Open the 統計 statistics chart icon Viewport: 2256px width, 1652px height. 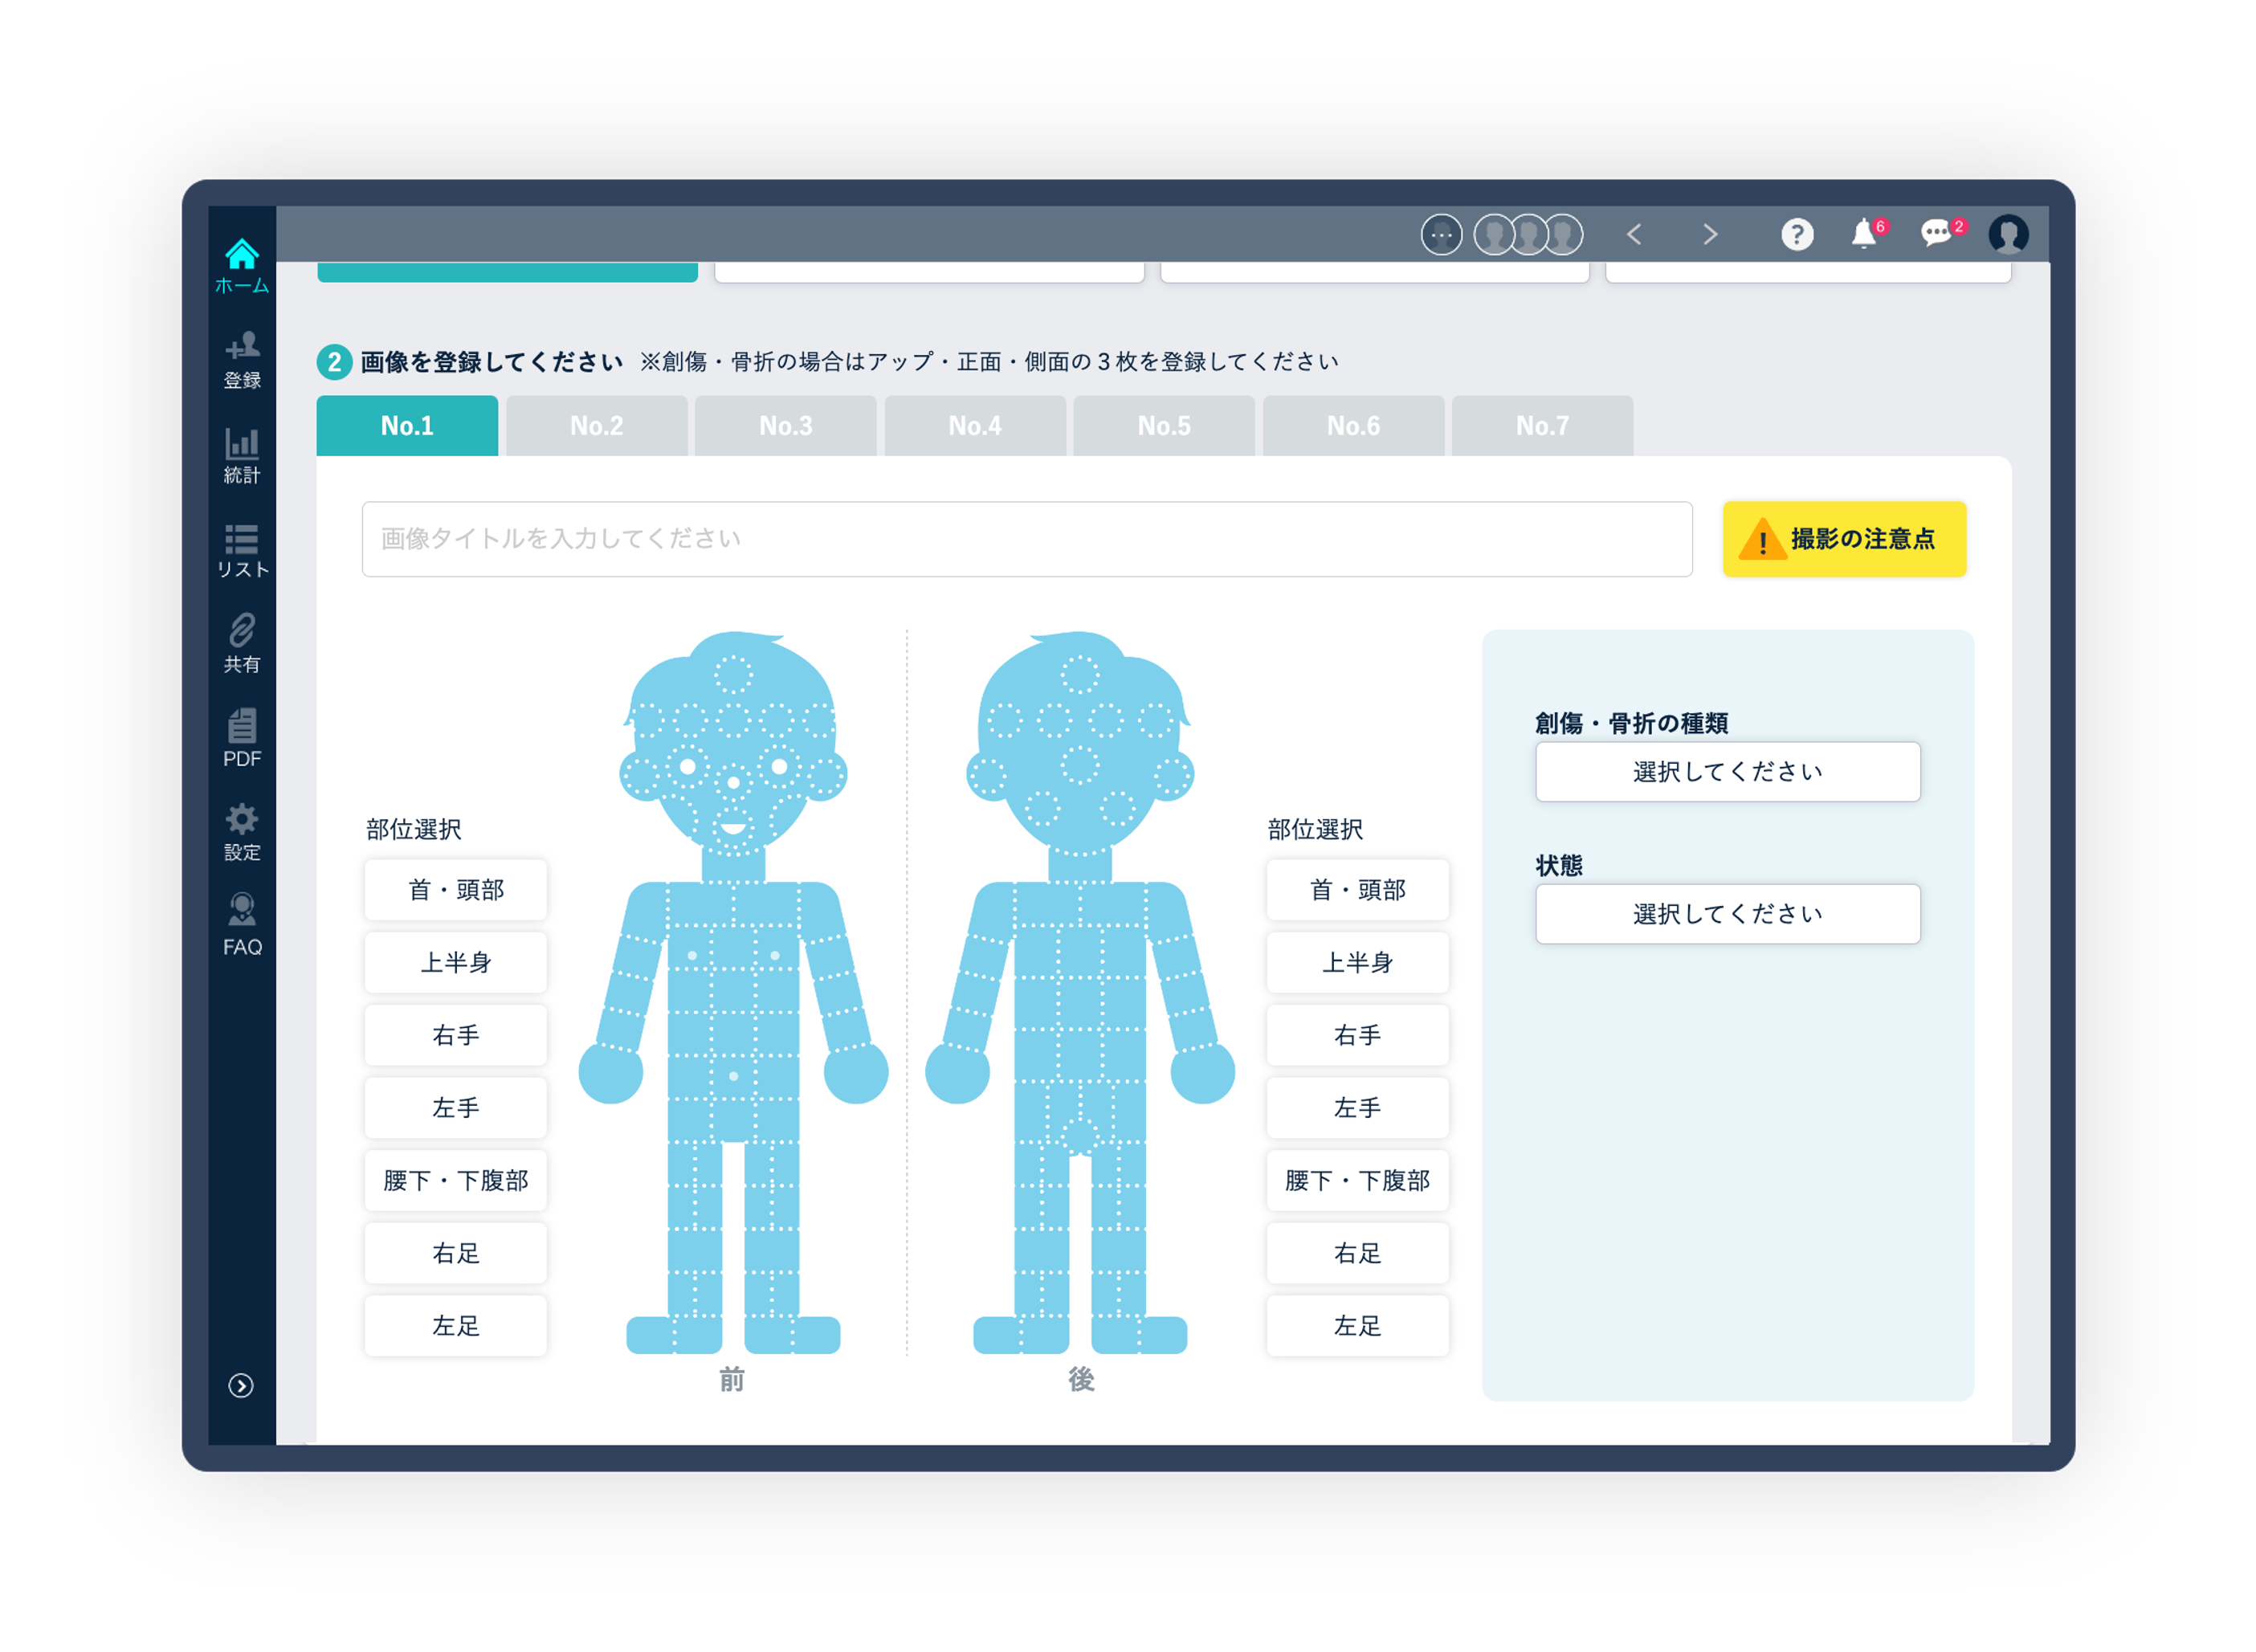(x=241, y=455)
